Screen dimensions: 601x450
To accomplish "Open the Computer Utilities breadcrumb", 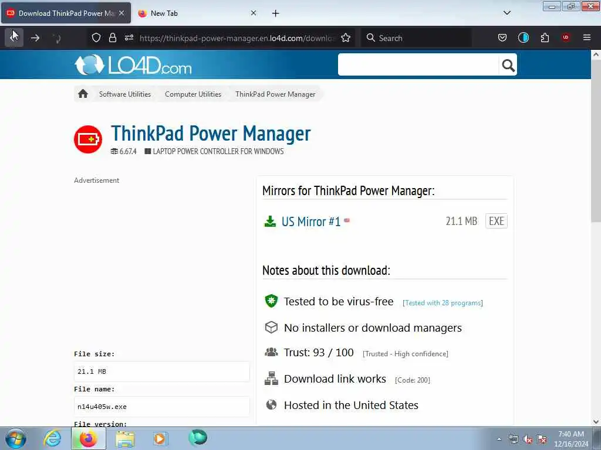I will 193,94.
